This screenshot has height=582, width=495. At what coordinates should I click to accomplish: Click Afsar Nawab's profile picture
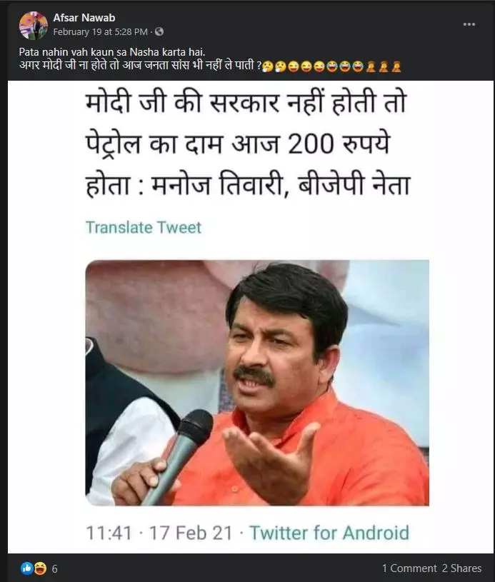point(34,26)
